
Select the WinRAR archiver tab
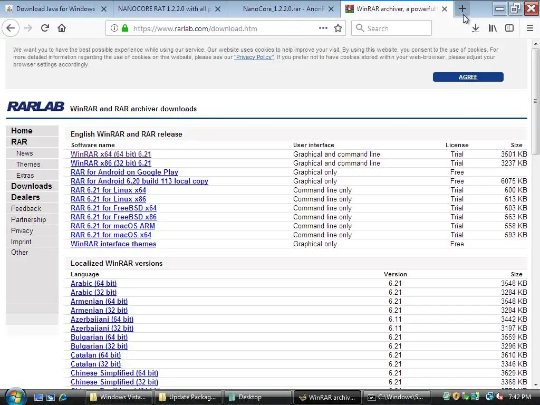coord(396,9)
